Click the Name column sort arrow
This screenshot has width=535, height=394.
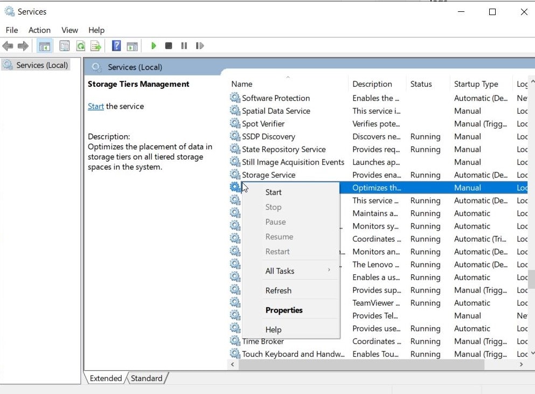click(x=289, y=78)
